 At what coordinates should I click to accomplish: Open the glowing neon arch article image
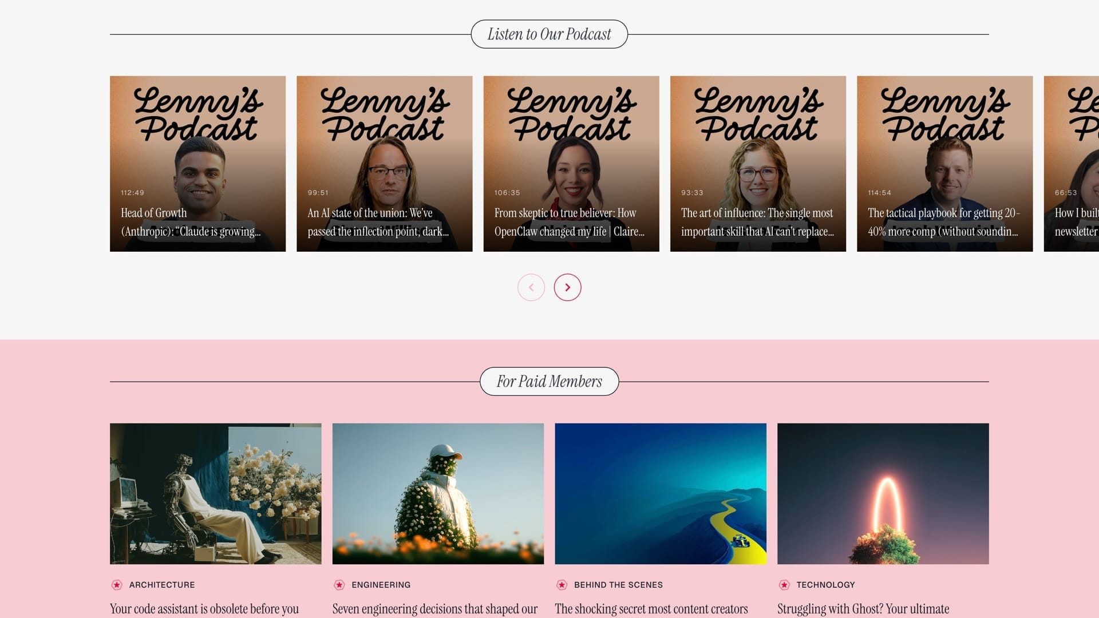tap(883, 493)
